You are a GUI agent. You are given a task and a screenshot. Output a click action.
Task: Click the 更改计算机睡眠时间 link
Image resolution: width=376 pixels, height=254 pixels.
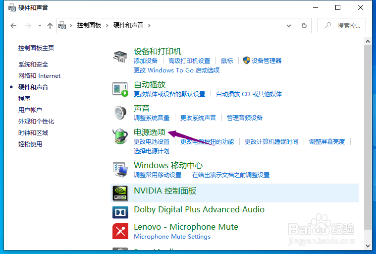[271, 142]
